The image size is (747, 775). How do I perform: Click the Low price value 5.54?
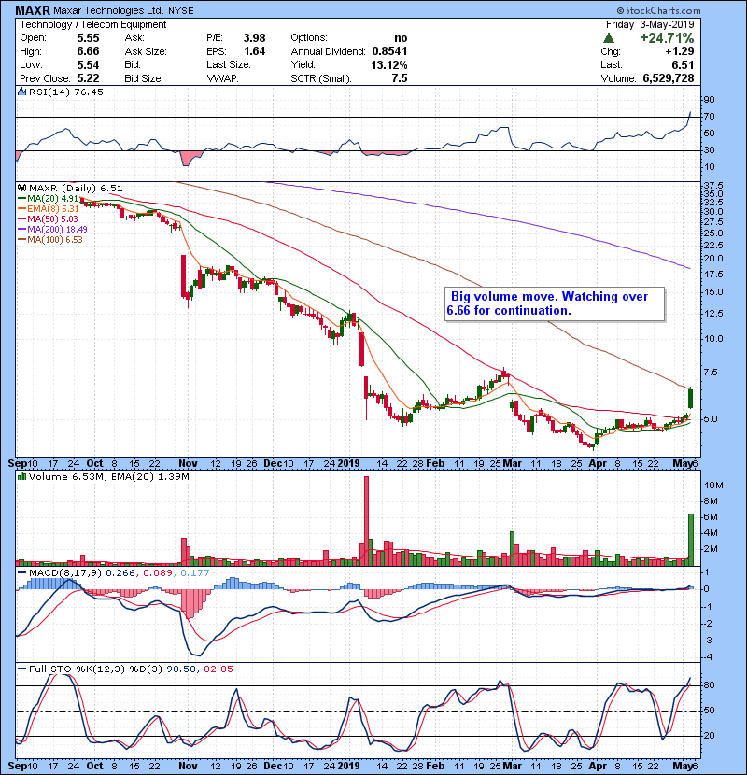(88, 64)
